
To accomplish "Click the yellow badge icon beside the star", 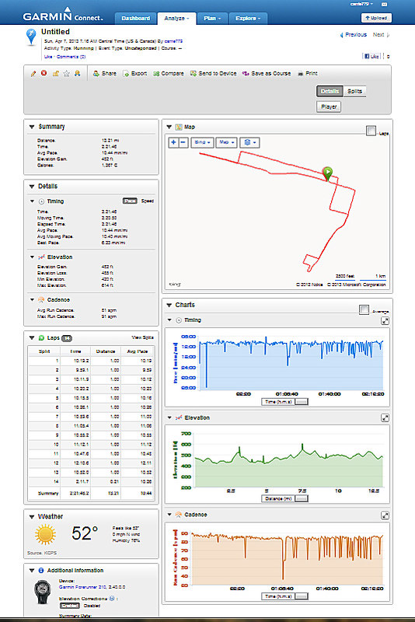I will click(x=77, y=73).
